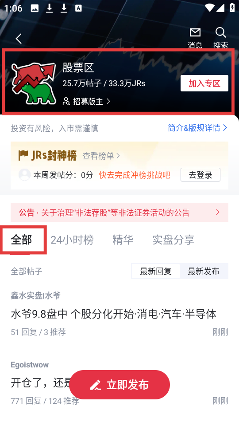Viewport: 239px width, 426px height.
Task: Tap the bull and bear forum logo
Action: tap(34, 83)
